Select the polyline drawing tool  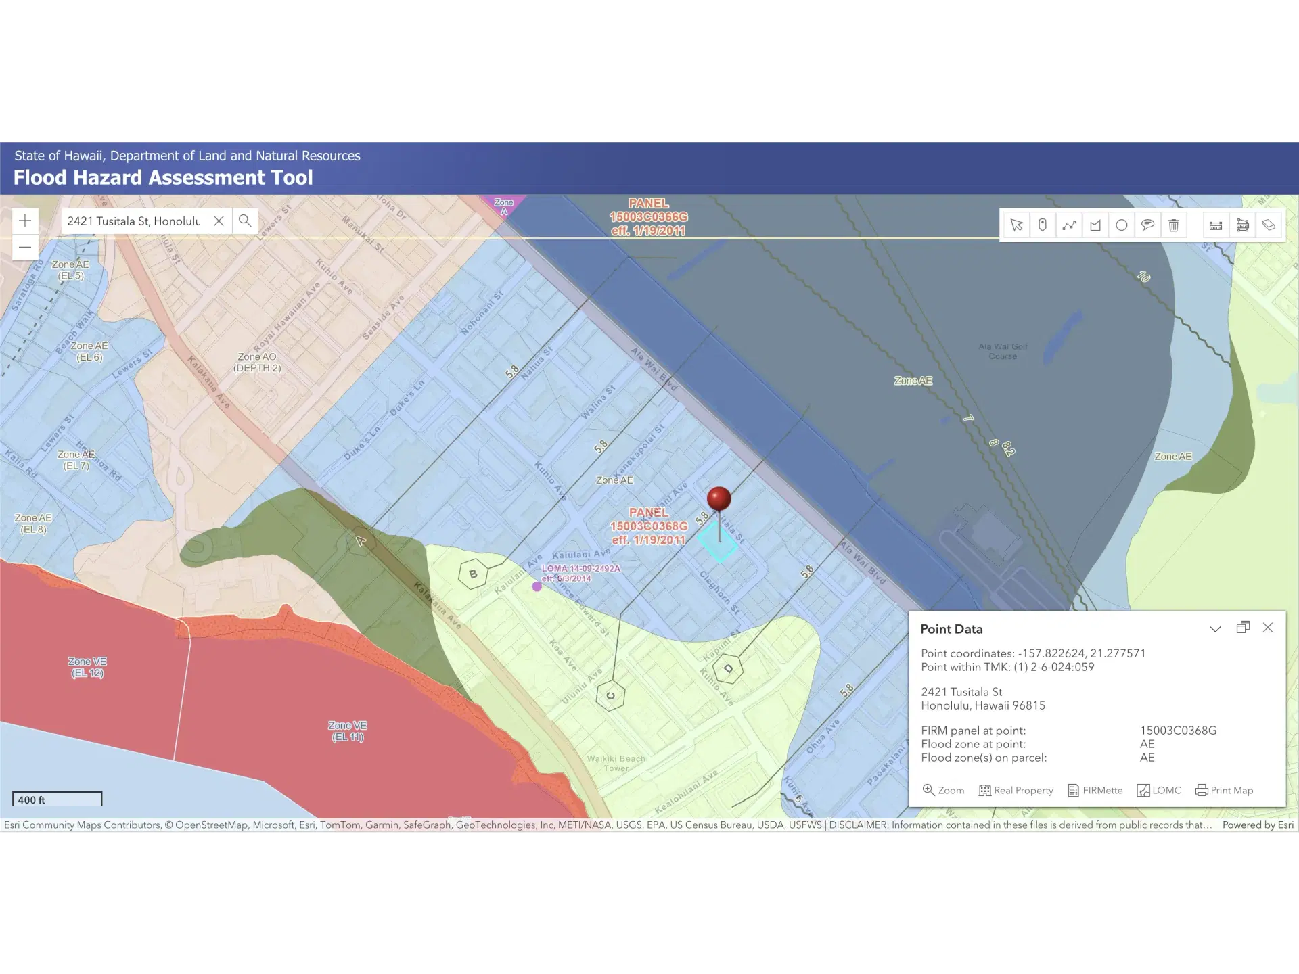click(x=1069, y=225)
